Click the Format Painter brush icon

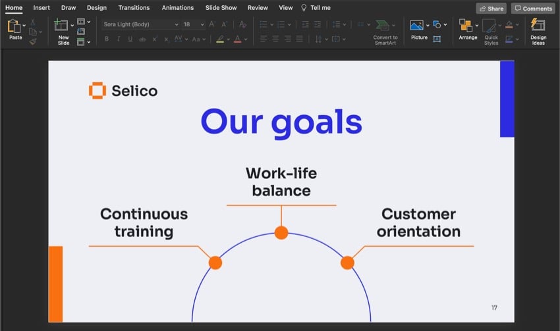click(x=33, y=41)
